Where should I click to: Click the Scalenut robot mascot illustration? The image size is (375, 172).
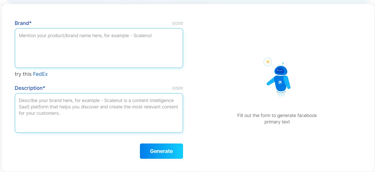[279, 79]
